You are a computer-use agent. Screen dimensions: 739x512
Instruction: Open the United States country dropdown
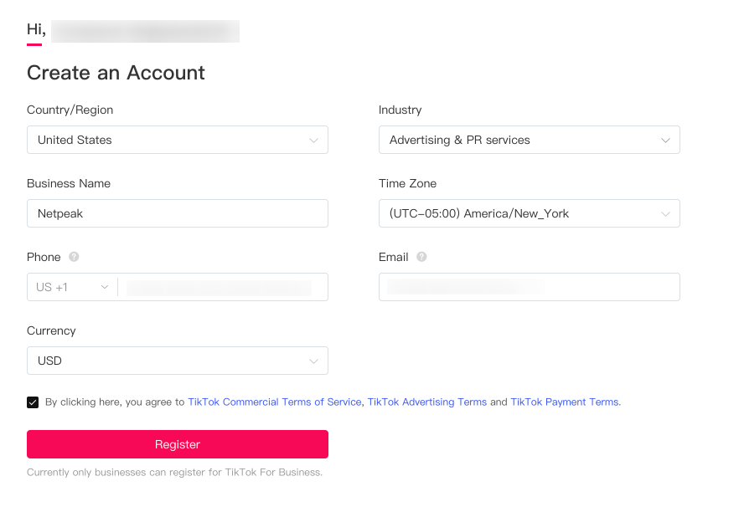[178, 140]
